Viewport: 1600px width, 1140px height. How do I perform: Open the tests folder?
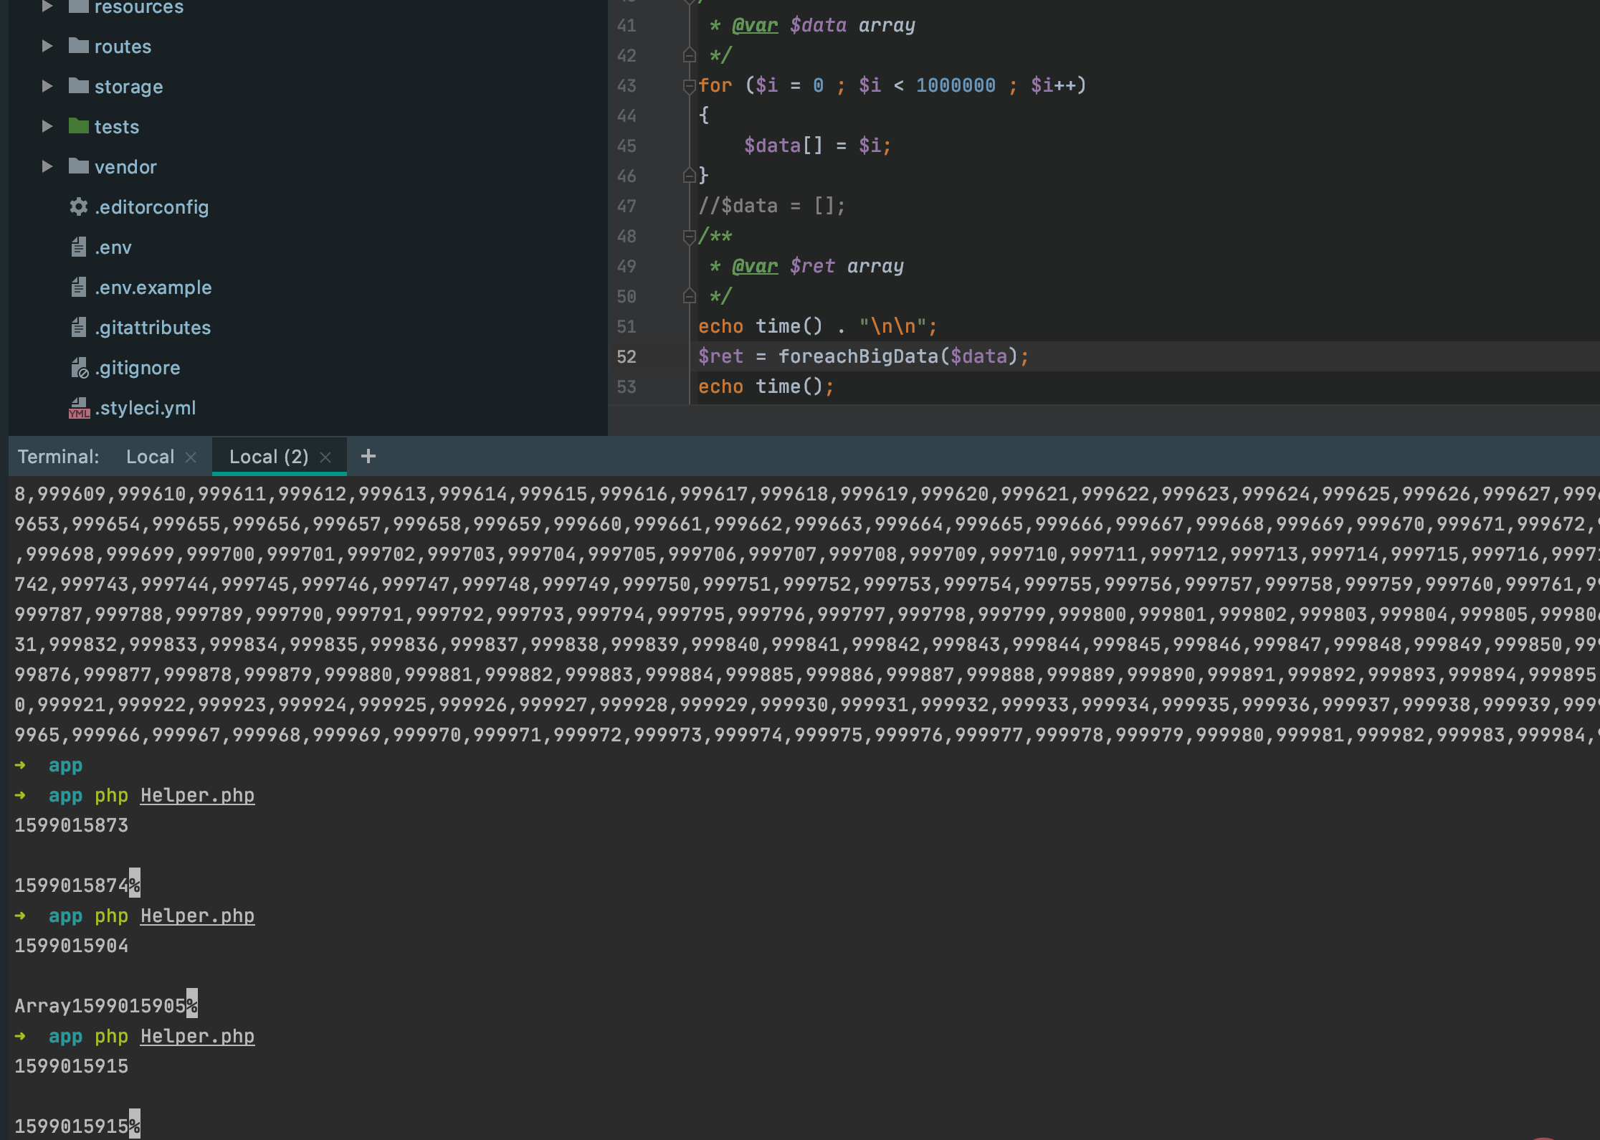point(117,127)
